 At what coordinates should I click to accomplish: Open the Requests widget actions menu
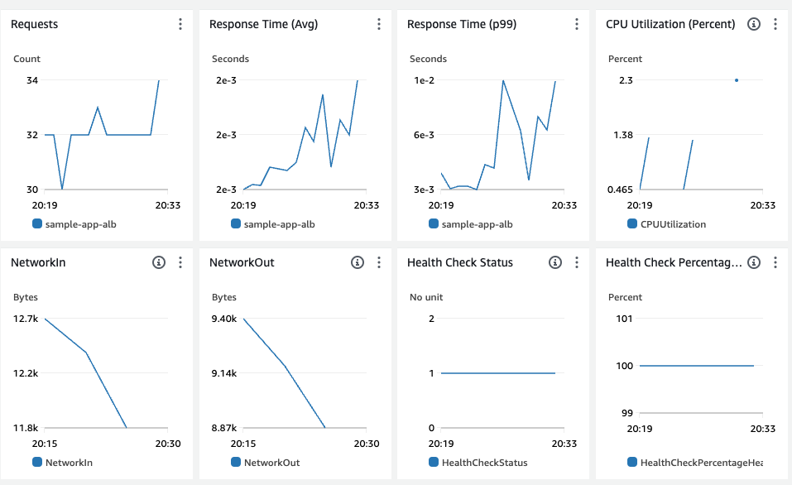pyautogui.click(x=180, y=24)
